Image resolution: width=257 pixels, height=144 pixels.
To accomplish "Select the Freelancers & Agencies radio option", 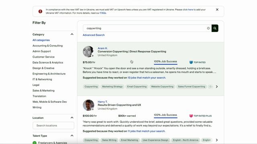I will [35, 143].
